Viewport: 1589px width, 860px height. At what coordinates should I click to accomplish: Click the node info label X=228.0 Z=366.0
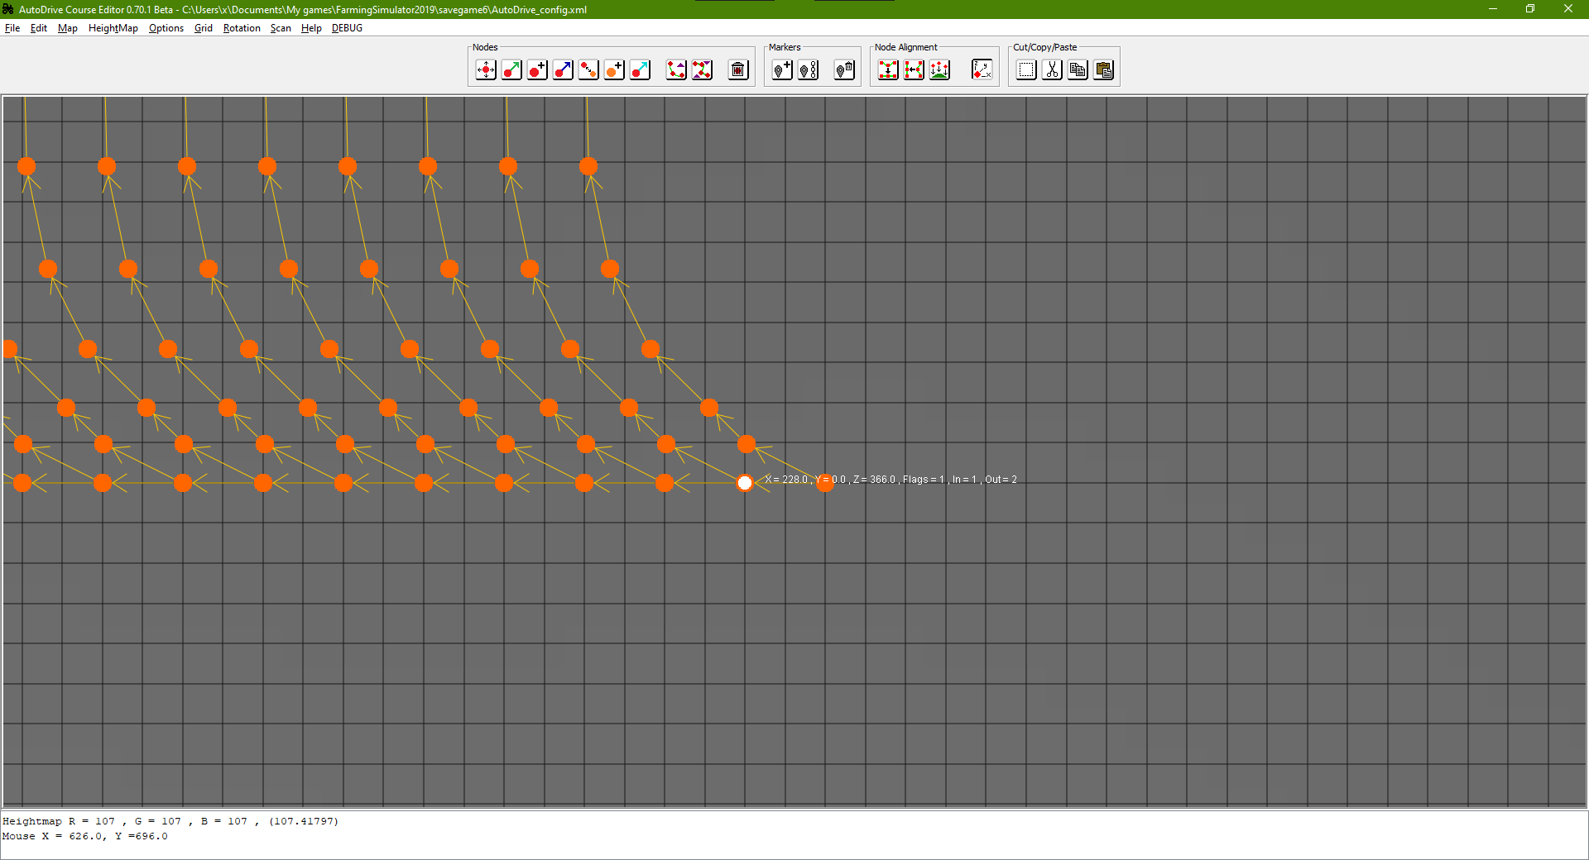point(891,480)
